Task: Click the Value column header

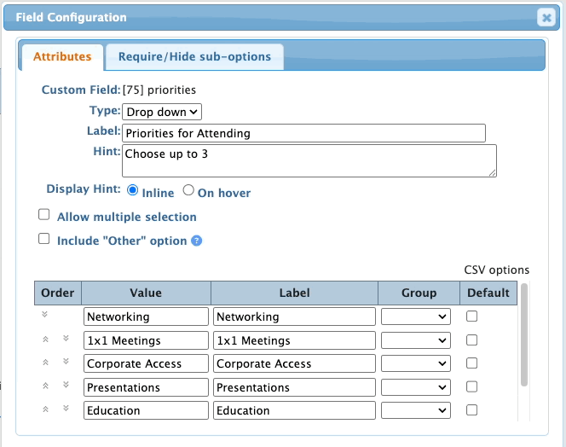Action: [146, 293]
